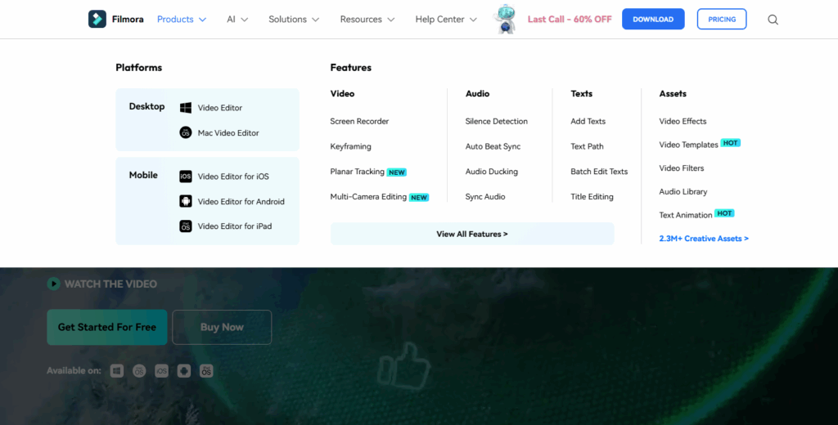
Task: Open Video Filters assets
Action: 682,168
